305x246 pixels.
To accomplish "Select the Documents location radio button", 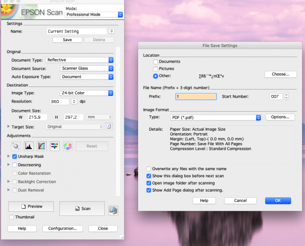I will click(155, 62).
